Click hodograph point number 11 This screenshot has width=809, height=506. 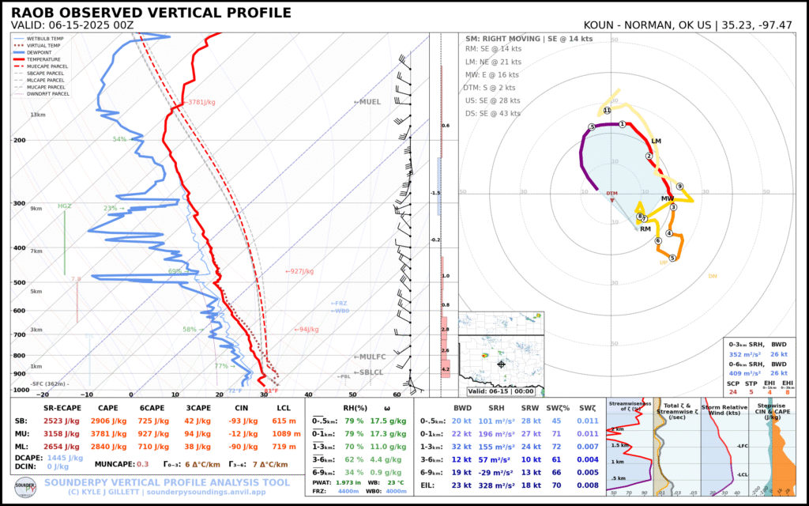pyautogui.click(x=607, y=111)
